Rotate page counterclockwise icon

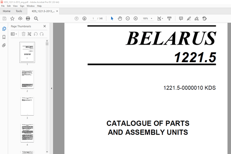click(36, 34)
